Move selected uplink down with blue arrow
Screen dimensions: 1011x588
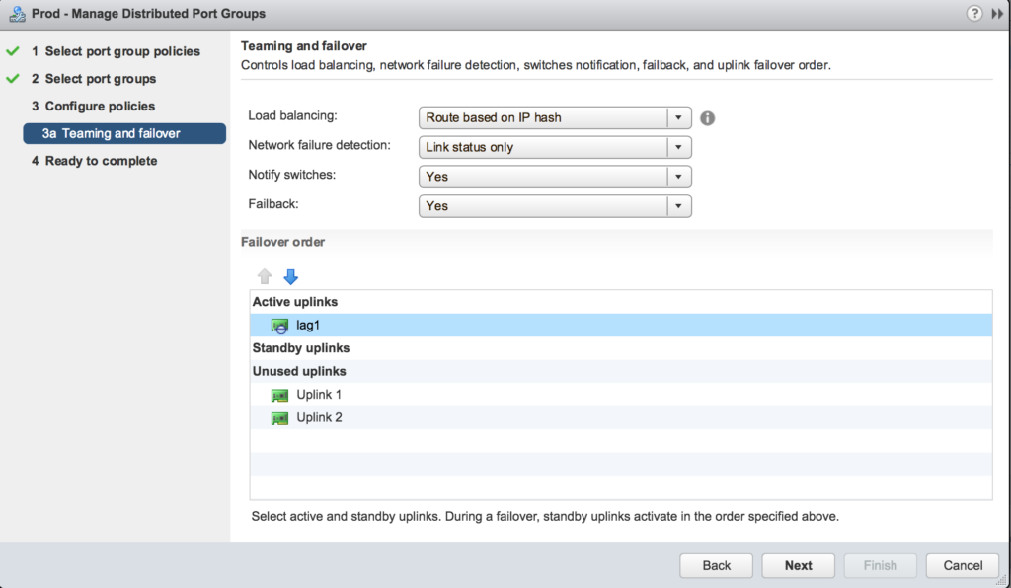tap(291, 277)
